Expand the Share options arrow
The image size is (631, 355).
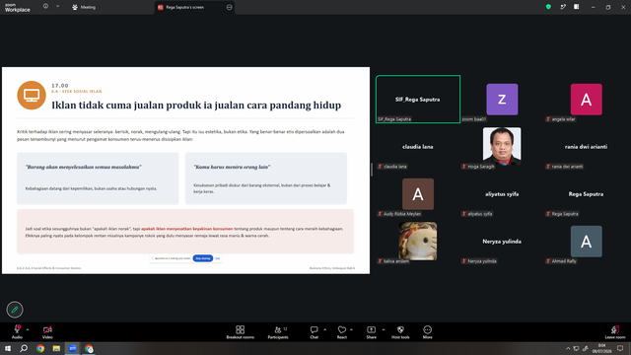click(x=384, y=329)
